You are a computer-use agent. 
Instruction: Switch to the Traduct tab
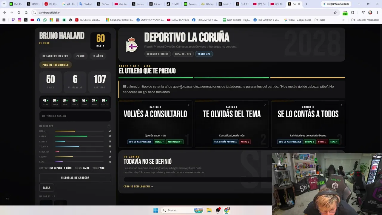[85, 4]
